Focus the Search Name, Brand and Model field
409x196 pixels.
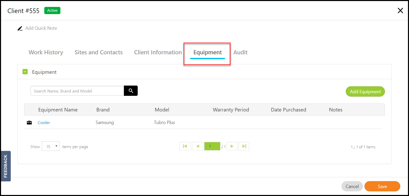77,91
